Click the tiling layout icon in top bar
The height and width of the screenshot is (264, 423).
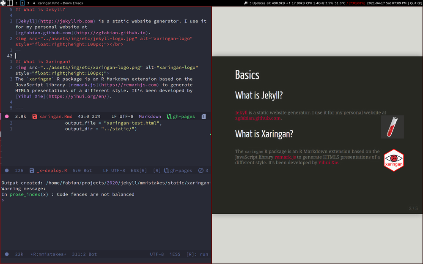(10, 3)
